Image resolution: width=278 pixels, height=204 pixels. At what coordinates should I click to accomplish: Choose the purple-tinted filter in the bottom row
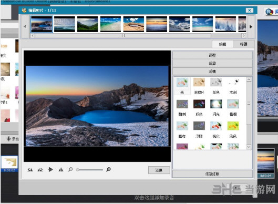pyautogui.click(x=182, y=147)
